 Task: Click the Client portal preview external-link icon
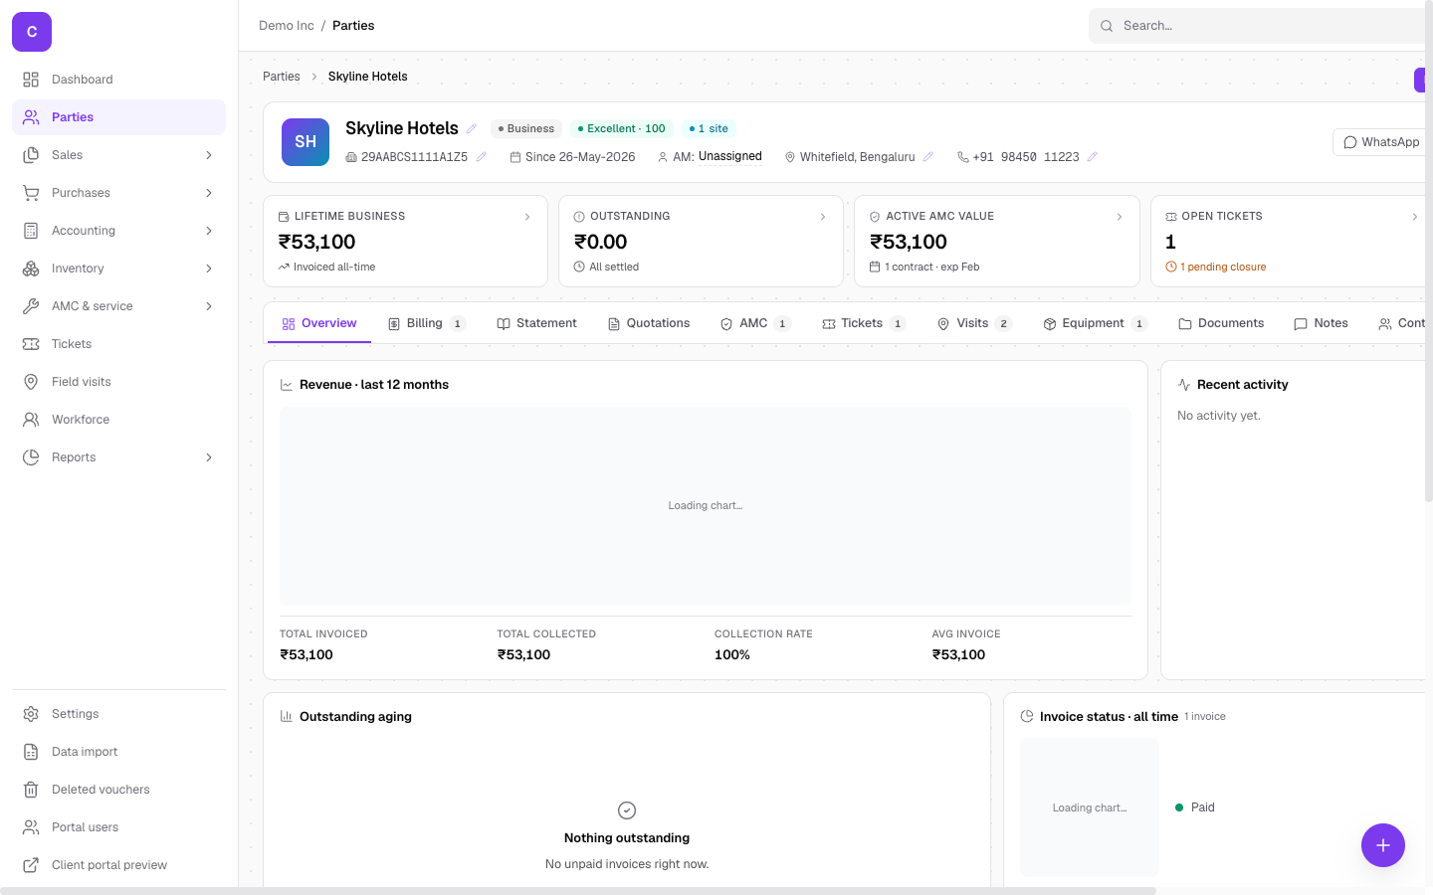point(31,865)
